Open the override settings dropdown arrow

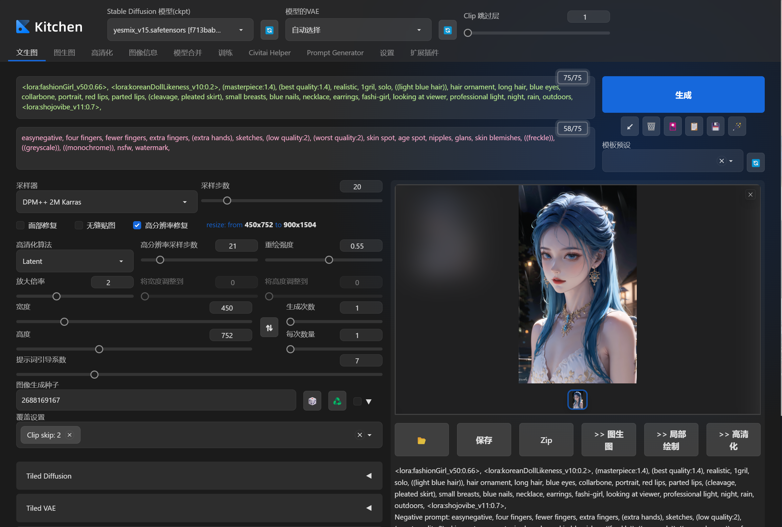[x=370, y=435]
